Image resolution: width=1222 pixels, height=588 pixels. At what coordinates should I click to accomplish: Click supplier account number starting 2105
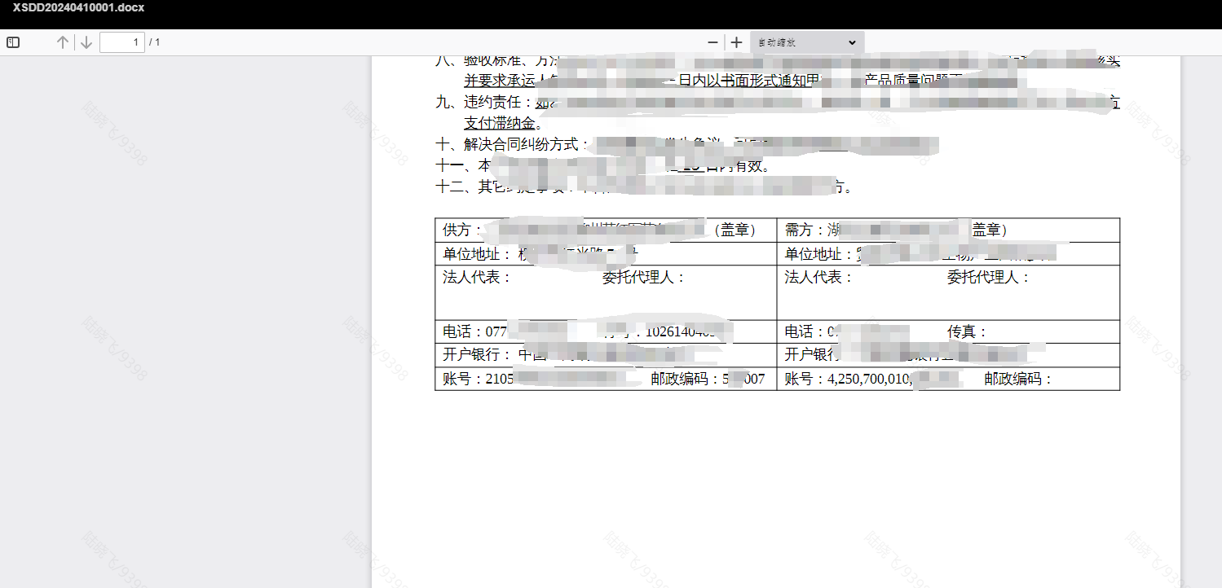tap(500, 379)
